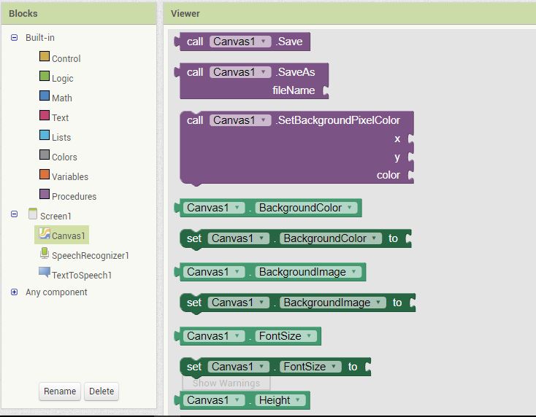Click the Blocks panel header
Image resolution: width=536 pixels, height=417 pixels.
79,14
